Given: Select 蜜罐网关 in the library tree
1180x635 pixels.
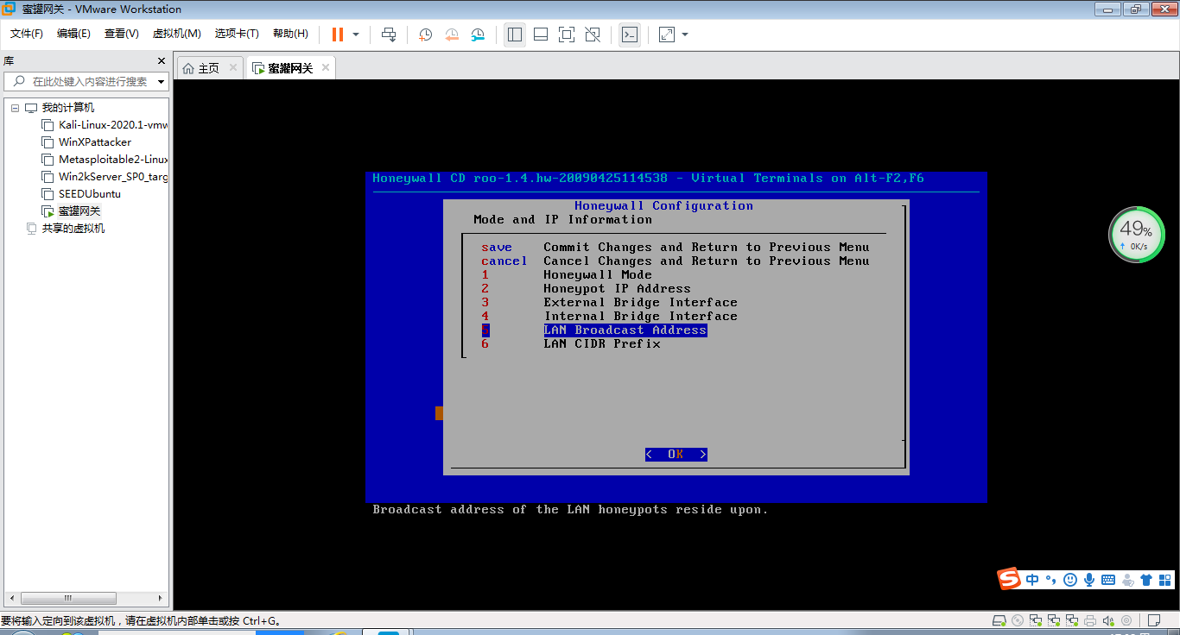Looking at the screenshot, I should (x=79, y=211).
